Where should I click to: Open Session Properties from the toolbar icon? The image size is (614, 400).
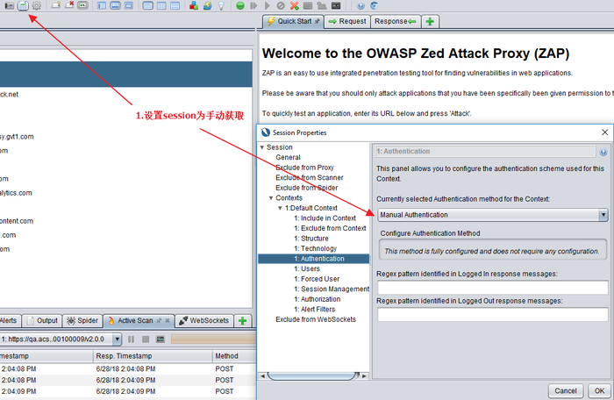pyautogui.click(x=24, y=6)
